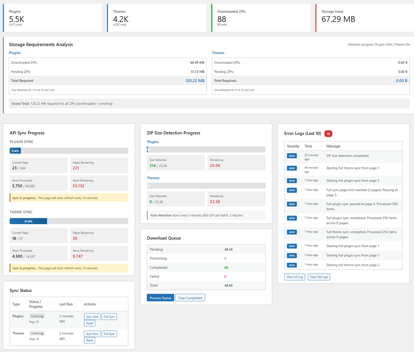Click 'Full theme sync completed' log entry
414x352 pixels.
(x=343, y=234)
